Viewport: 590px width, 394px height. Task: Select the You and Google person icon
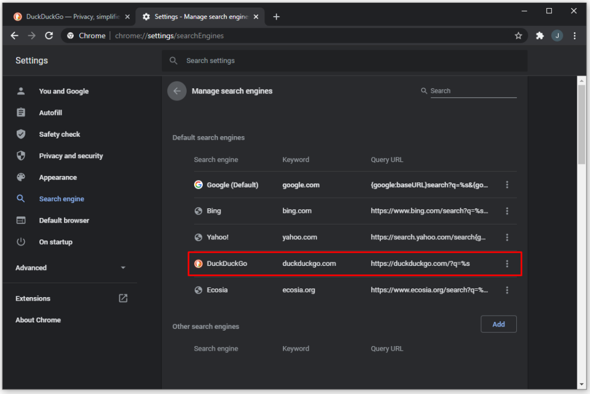point(21,91)
